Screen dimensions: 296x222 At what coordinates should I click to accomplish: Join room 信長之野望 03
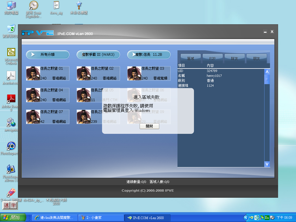point(149,73)
